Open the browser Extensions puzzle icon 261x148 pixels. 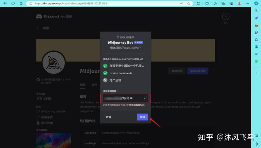point(198,3)
